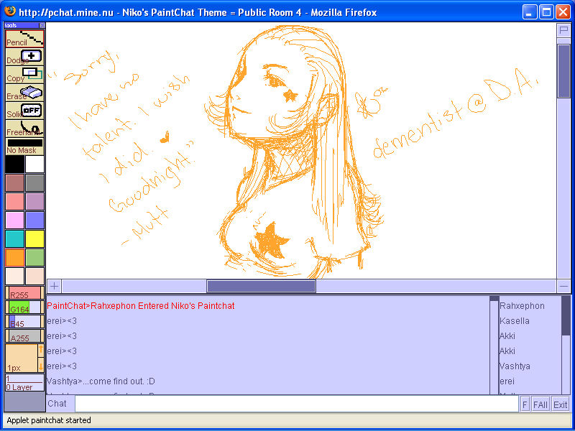Select user Vashtya in user list
The width and height of the screenshot is (575, 431).
(x=515, y=366)
